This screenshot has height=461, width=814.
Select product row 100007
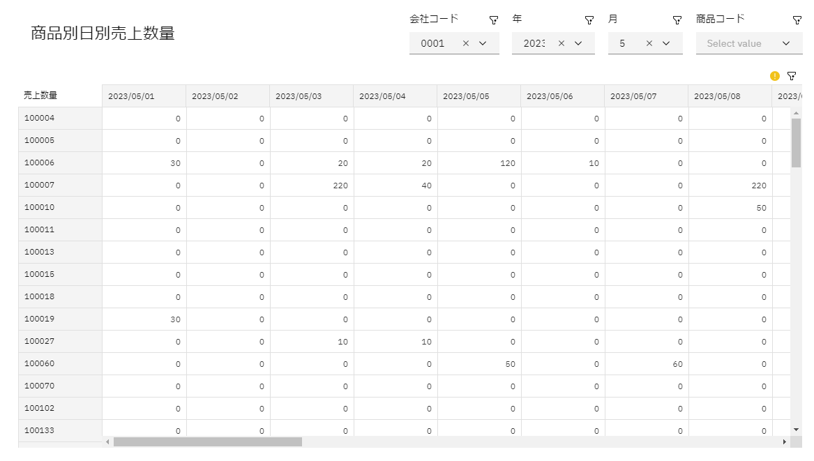[x=60, y=186]
